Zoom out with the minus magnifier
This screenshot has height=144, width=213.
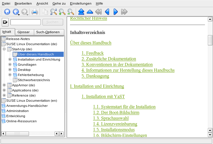[71, 12]
